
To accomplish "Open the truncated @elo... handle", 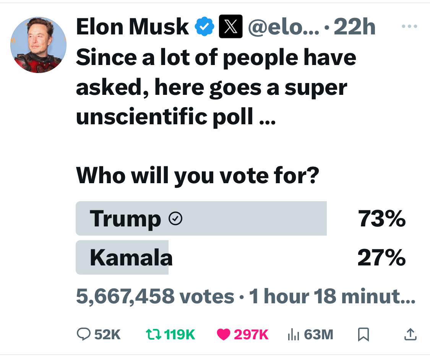I will point(284,27).
